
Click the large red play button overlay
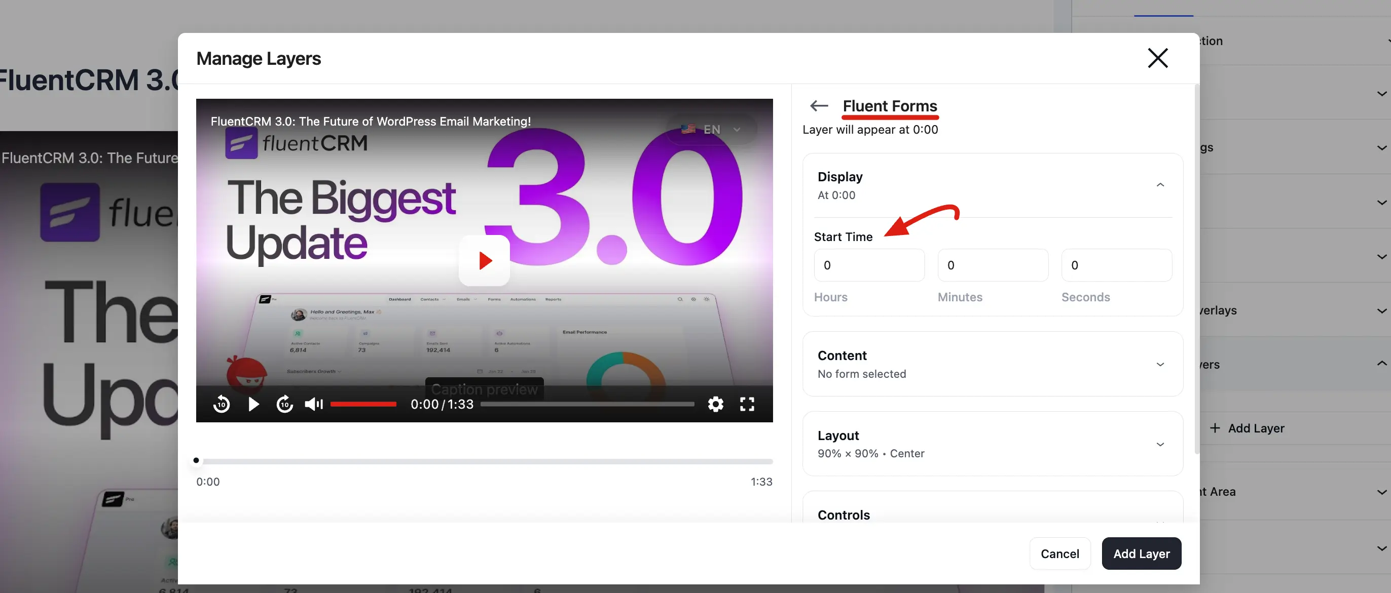tap(485, 261)
